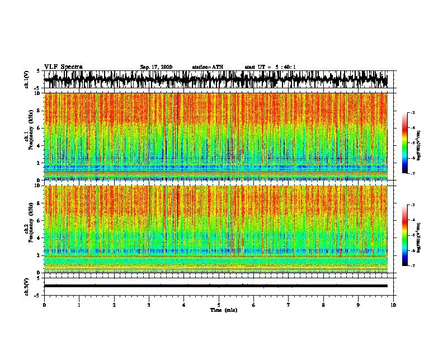Click the ch.2 color scale bar
Screen dimensions: 443x342
click(x=405, y=235)
